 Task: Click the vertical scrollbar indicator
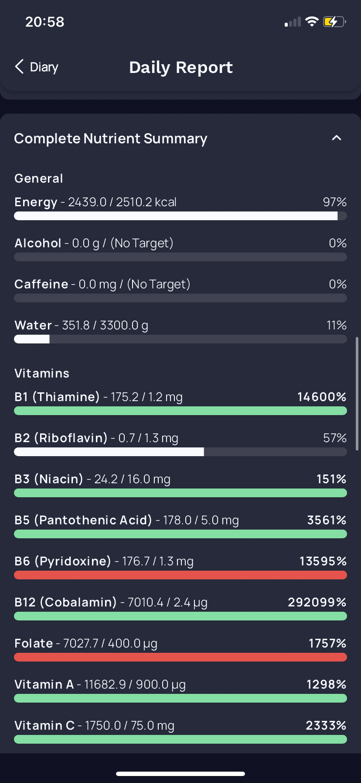point(357,393)
